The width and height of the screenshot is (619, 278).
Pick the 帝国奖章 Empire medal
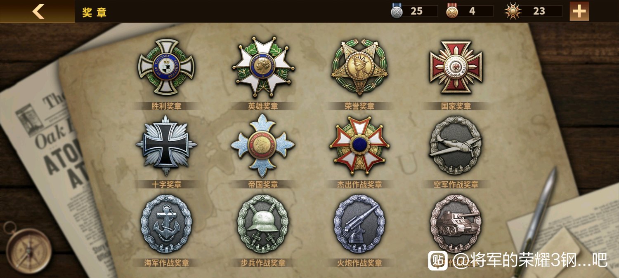(x=263, y=145)
